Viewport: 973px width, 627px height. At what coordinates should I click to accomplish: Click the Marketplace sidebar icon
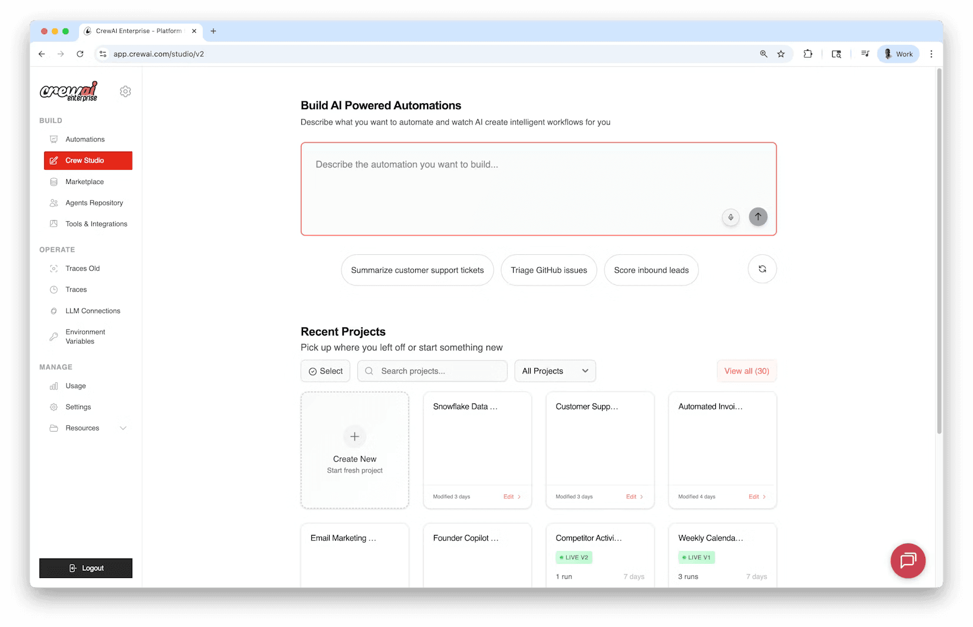(54, 182)
